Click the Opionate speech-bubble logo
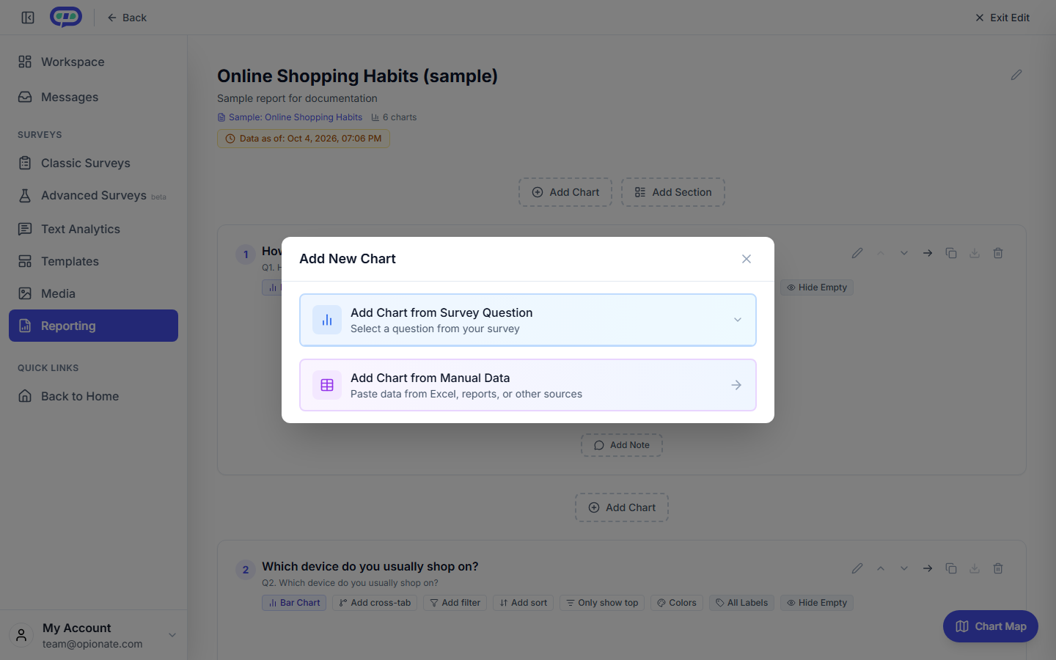 (x=66, y=17)
